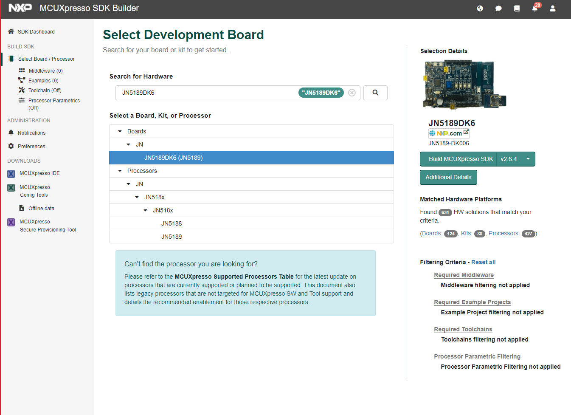Click the Secure Provisioning Tool icon
571x415 pixels.
click(11, 222)
